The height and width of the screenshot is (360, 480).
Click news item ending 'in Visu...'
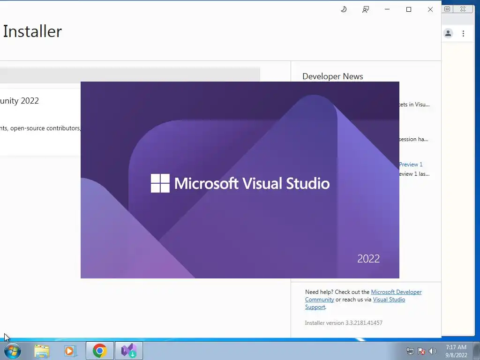[x=414, y=105]
